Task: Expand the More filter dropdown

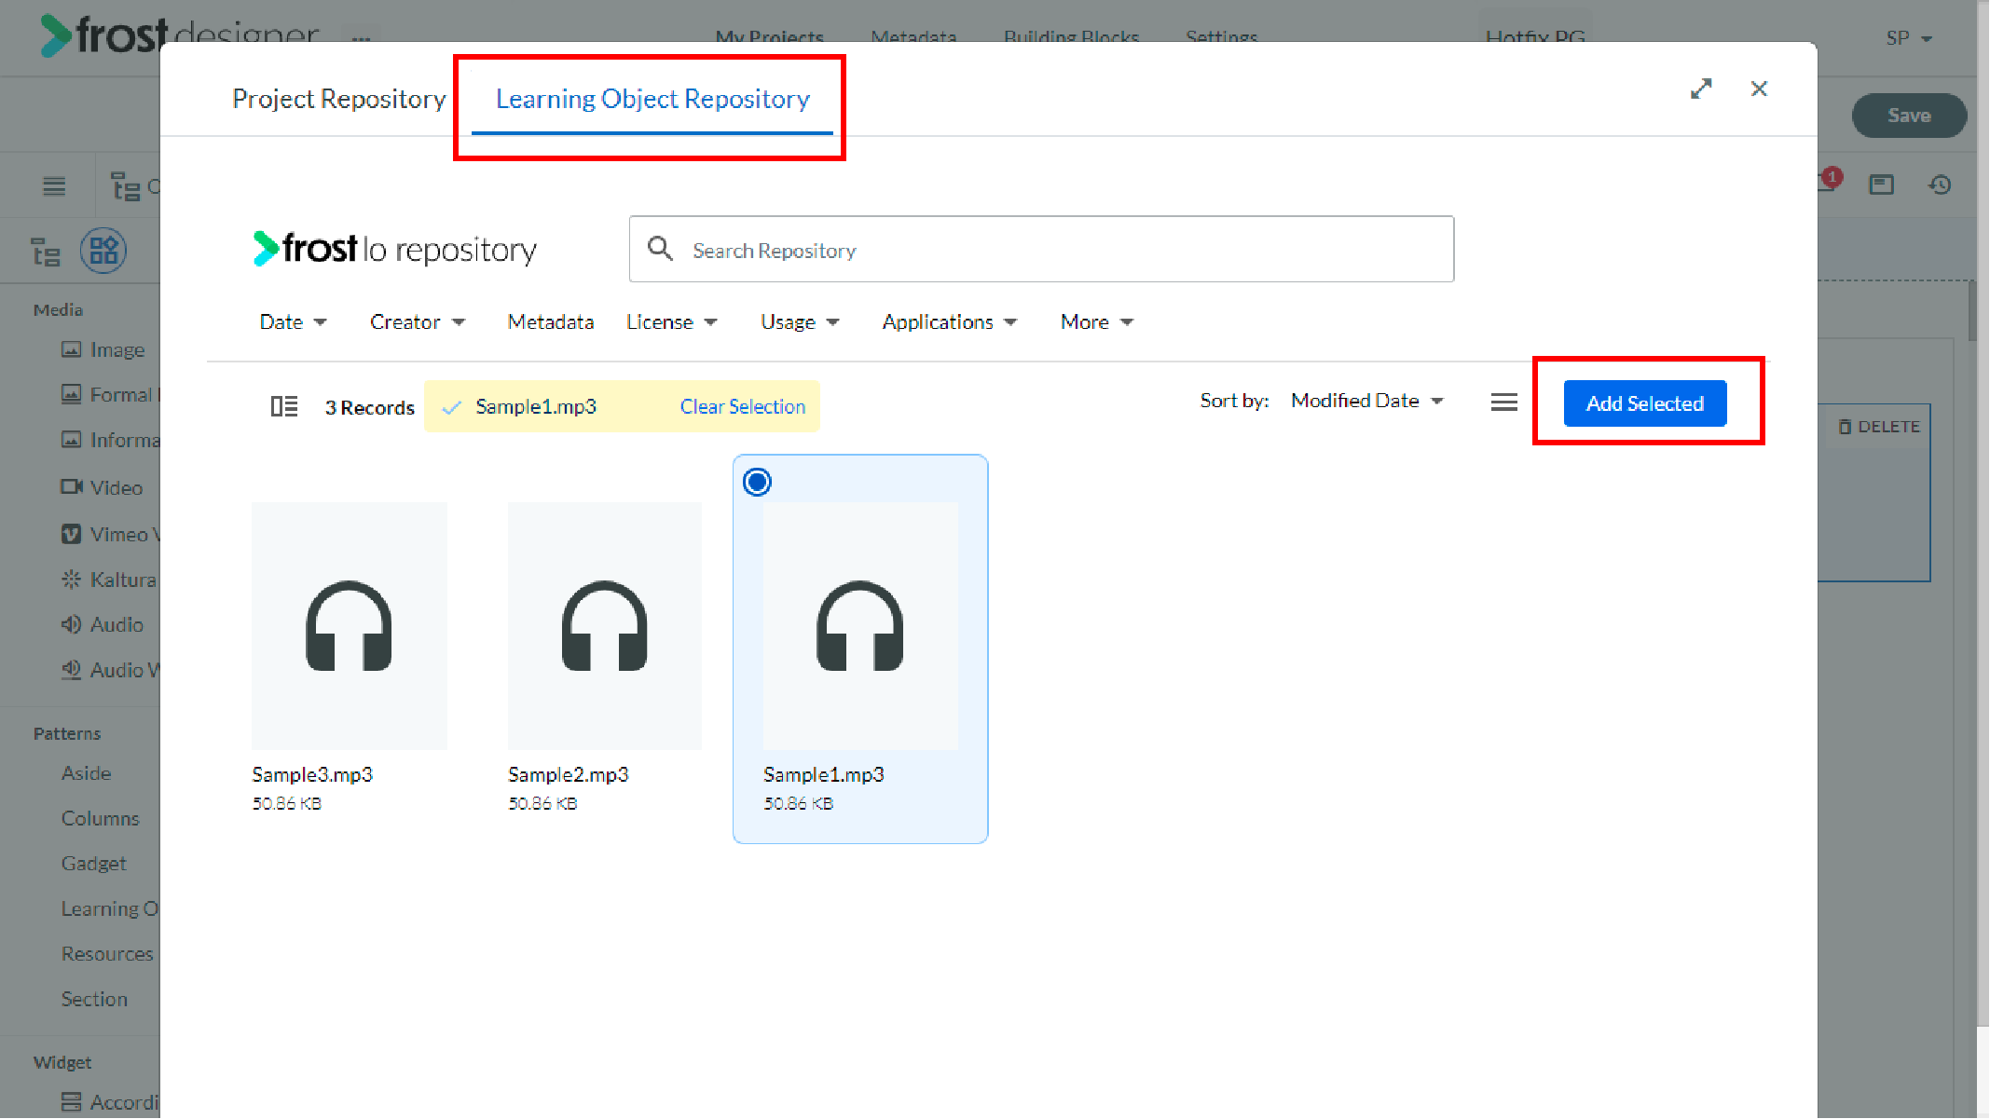Action: pos(1096,322)
